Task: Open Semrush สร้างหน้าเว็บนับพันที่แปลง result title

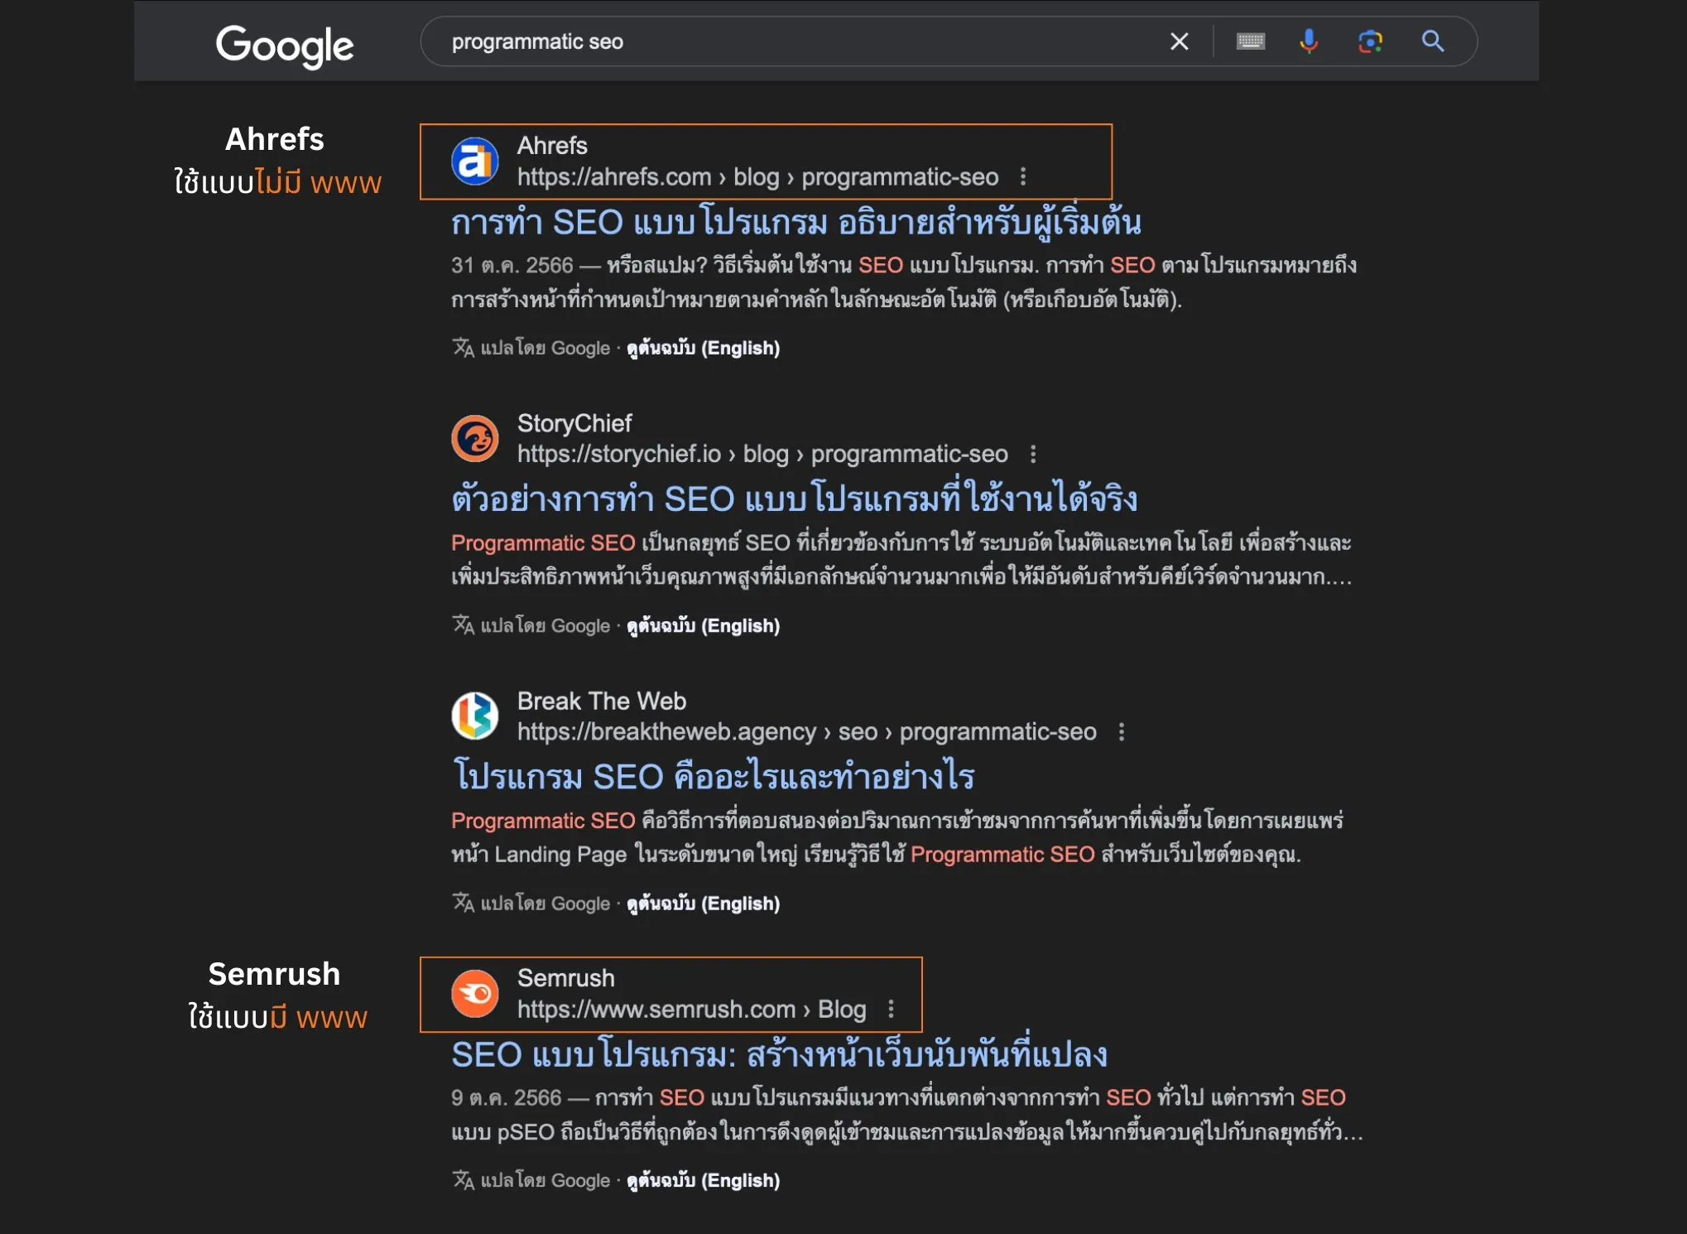Action: point(779,1054)
